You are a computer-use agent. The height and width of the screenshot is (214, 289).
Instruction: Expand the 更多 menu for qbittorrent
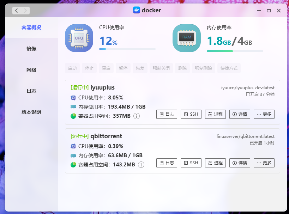click(264, 163)
